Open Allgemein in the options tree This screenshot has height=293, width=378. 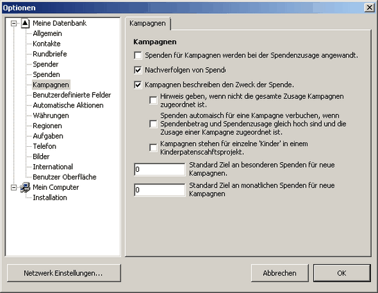pos(47,33)
